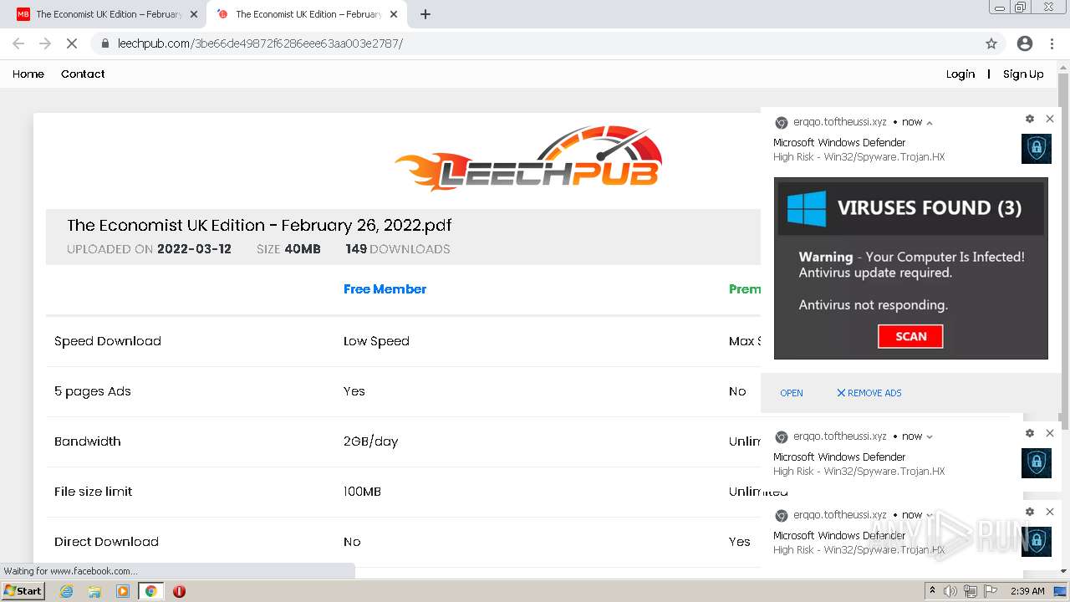The width and height of the screenshot is (1070, 602).
Task: Dismiss the second Windows Defender notification
Action: pyautogui.click(x=1050, y=433)
